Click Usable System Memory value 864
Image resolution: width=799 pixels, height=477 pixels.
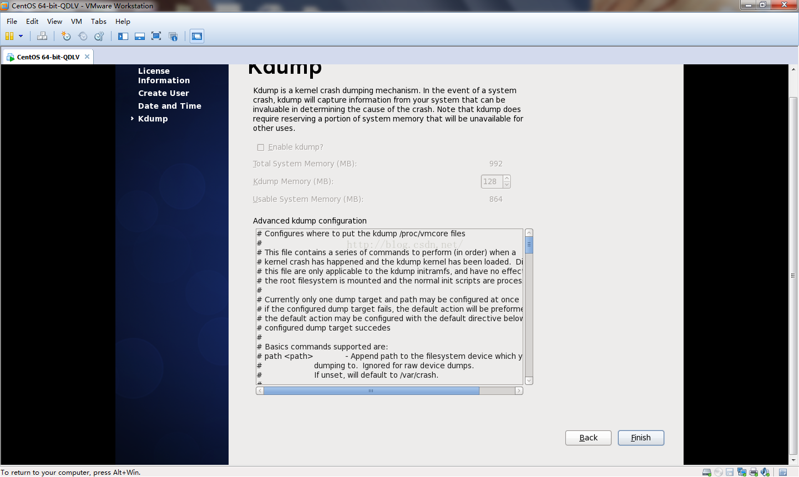(x=495, y=199)
